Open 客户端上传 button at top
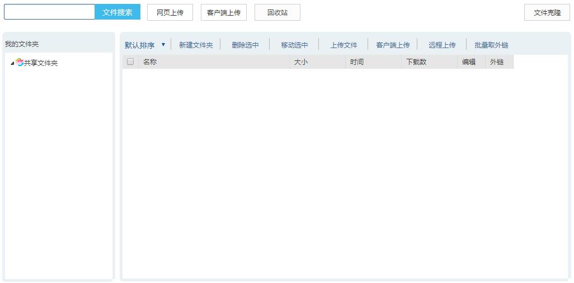The height and width of the screenshot is (283, 574). 224,12
